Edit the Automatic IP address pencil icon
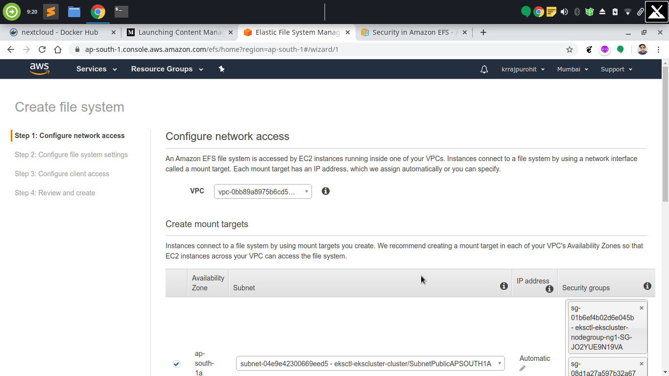Screen dimensions: 669x376 (523, 368)
